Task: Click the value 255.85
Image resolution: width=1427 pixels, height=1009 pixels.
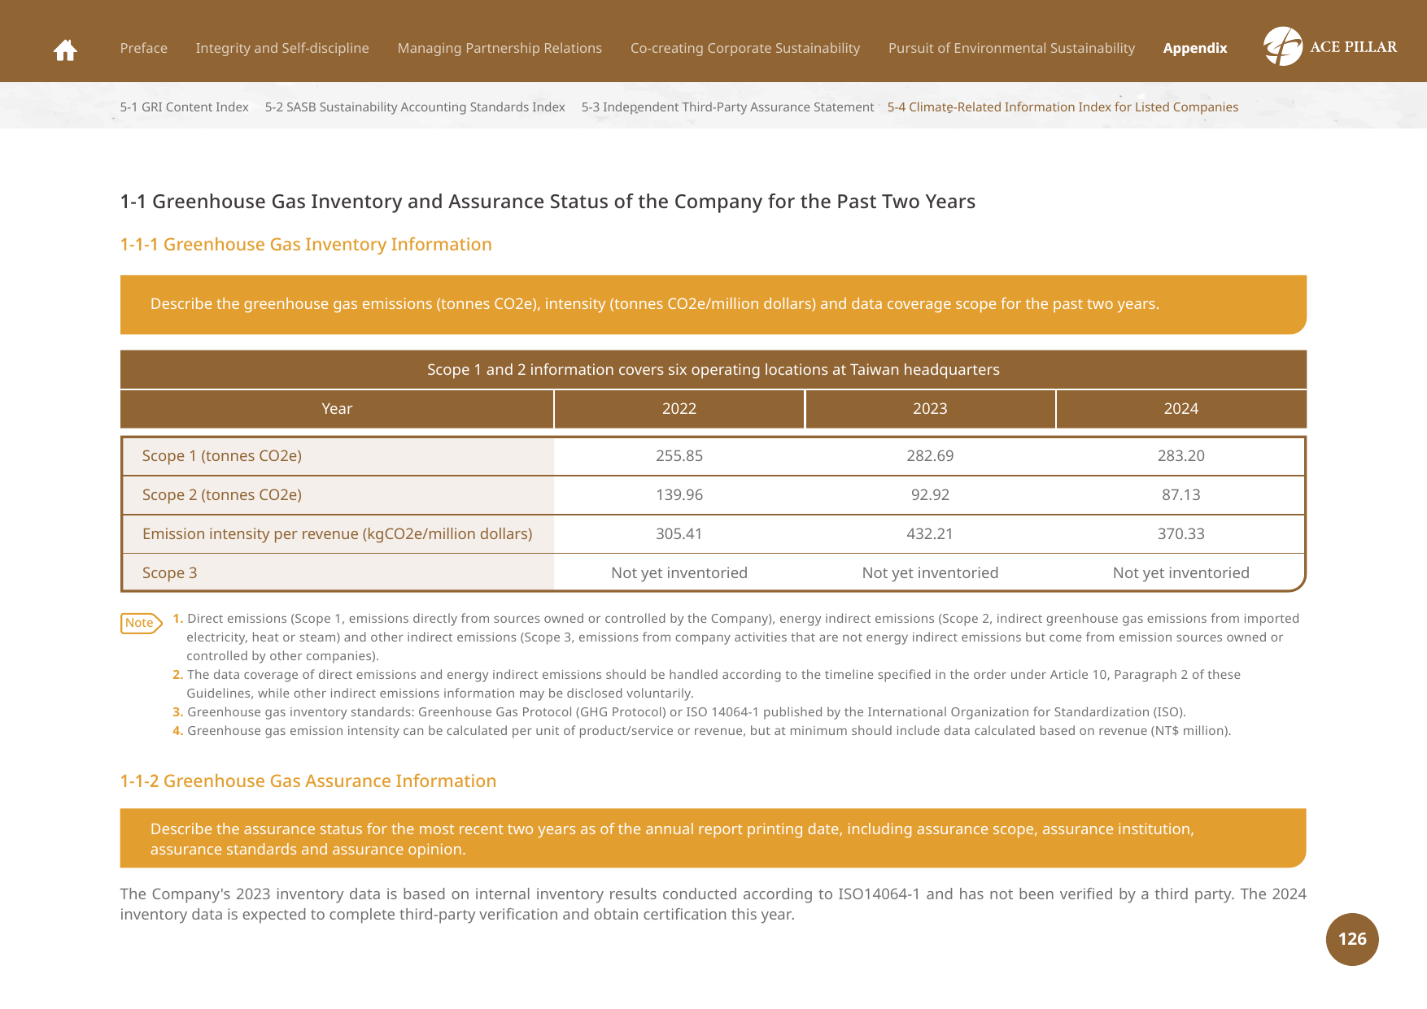Action: [679, 456]
